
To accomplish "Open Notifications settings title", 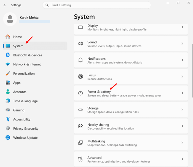I will click(x=96, y=59).
